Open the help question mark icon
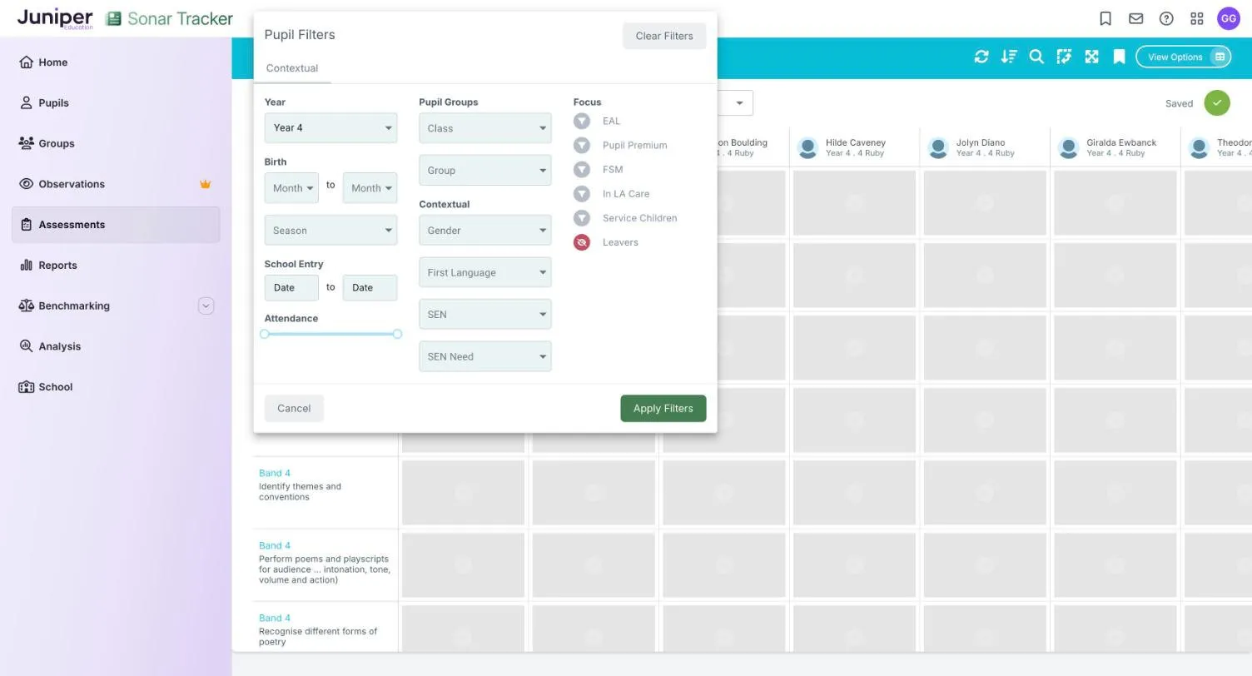This screenshot has width=1252, height=676. point(1166,18)
